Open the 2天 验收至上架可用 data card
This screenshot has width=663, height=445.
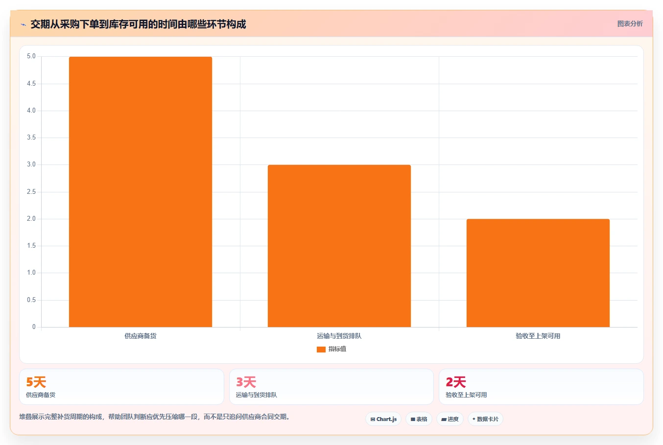coord(541,387)
